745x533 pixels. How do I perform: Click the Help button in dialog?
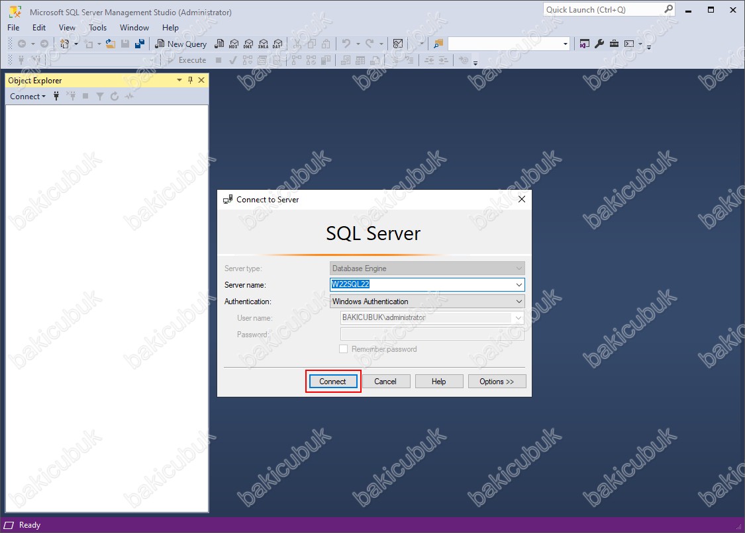click(x=438, y=381)
